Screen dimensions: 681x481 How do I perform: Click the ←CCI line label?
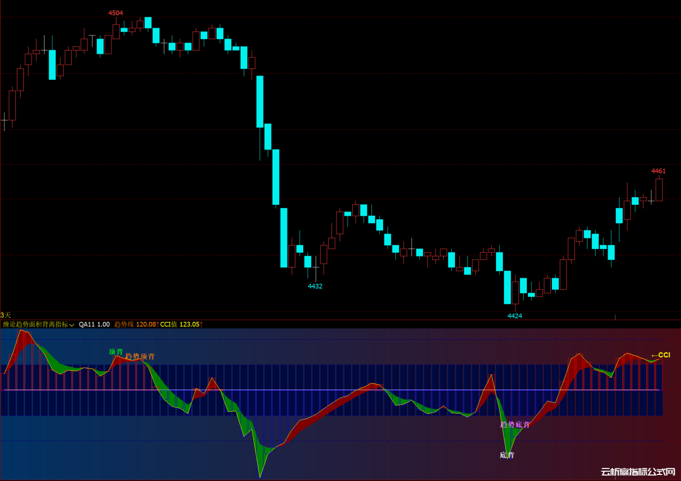[x=660, y=355]
